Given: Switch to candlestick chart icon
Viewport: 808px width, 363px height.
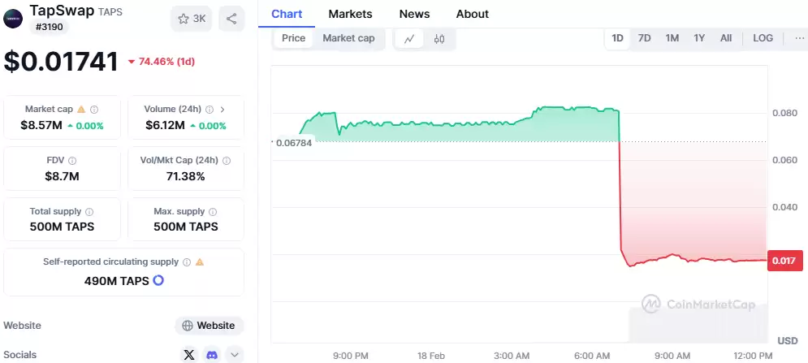Looking at the screenshot, I should (439, 38).
